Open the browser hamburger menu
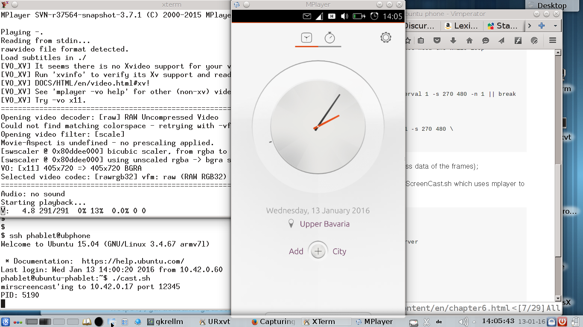583x327 pixels. point(553,40)
